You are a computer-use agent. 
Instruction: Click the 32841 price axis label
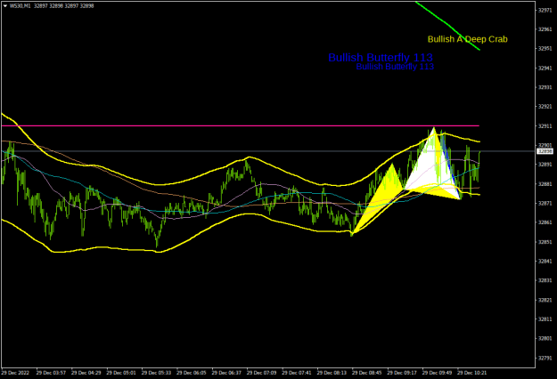pos(545,262)
